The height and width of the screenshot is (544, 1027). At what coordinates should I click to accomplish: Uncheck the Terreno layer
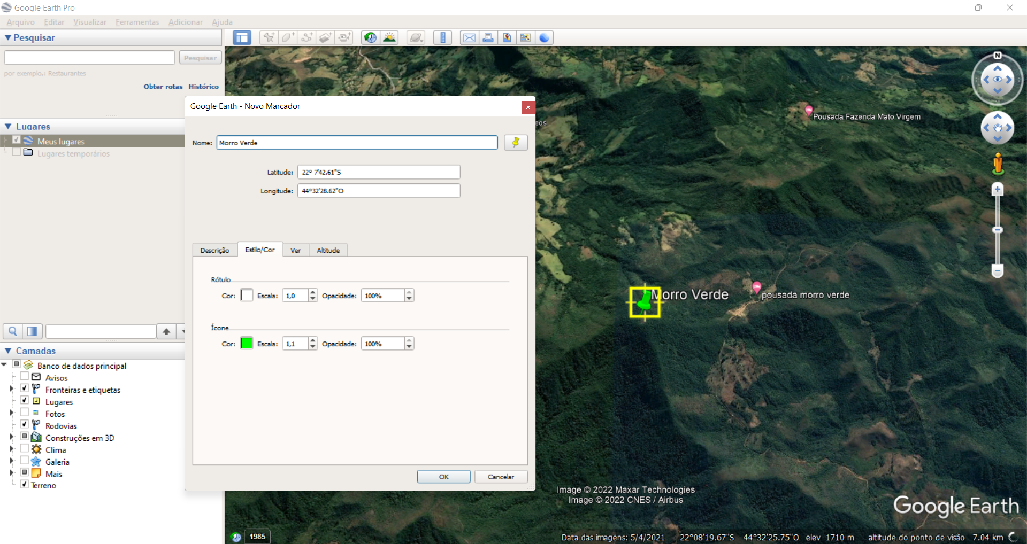tap(24, 484)
